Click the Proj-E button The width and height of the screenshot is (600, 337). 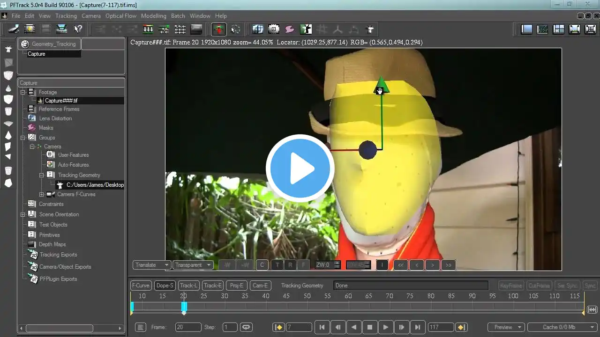pyautogui.click(x=237, y=286)
